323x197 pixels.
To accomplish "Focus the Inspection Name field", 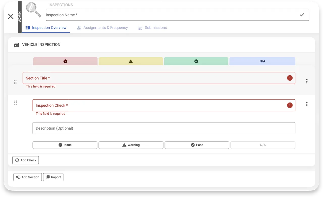I will (x=177, y=15).
